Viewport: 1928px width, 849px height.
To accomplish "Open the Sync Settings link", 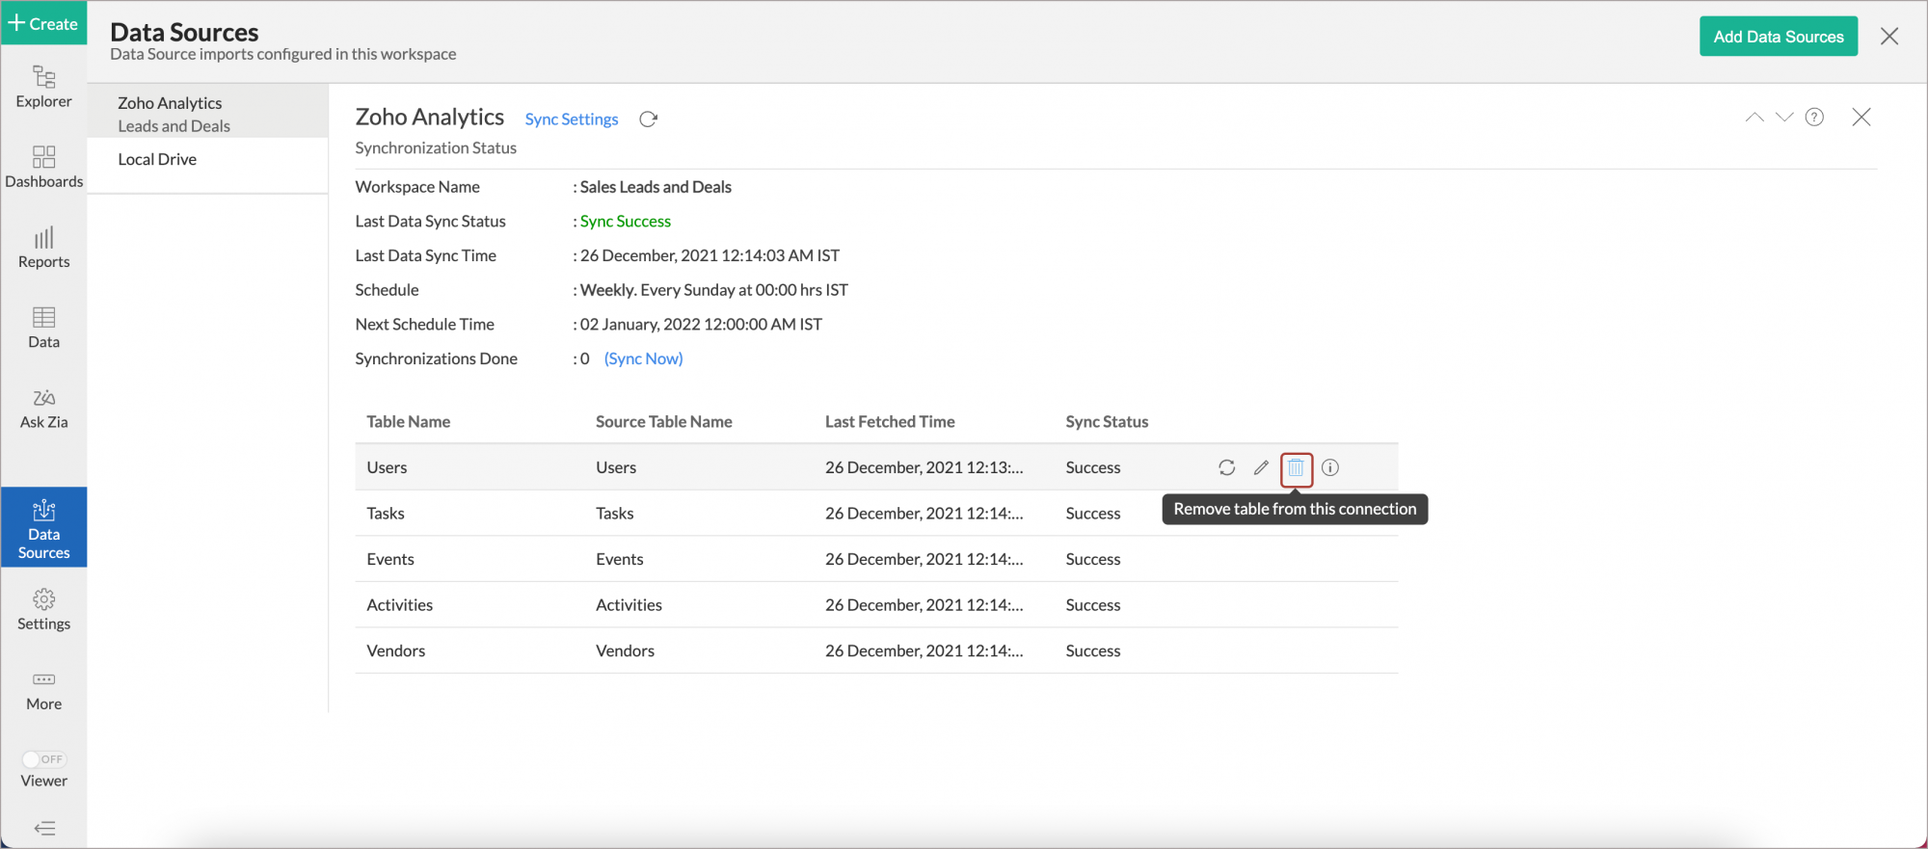I will pos(572,119).
